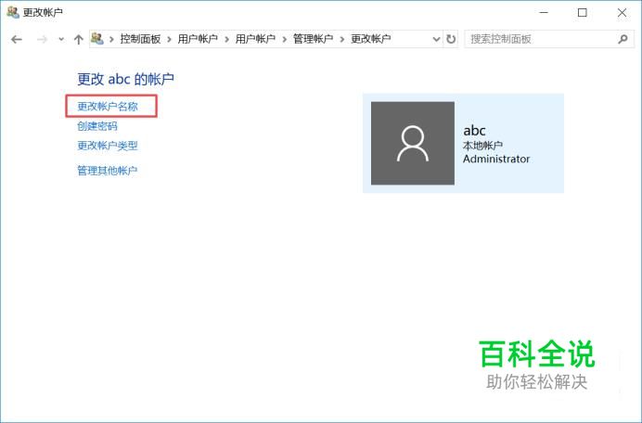Open the 更改帐户类型 link

click(x=108, y=146)
